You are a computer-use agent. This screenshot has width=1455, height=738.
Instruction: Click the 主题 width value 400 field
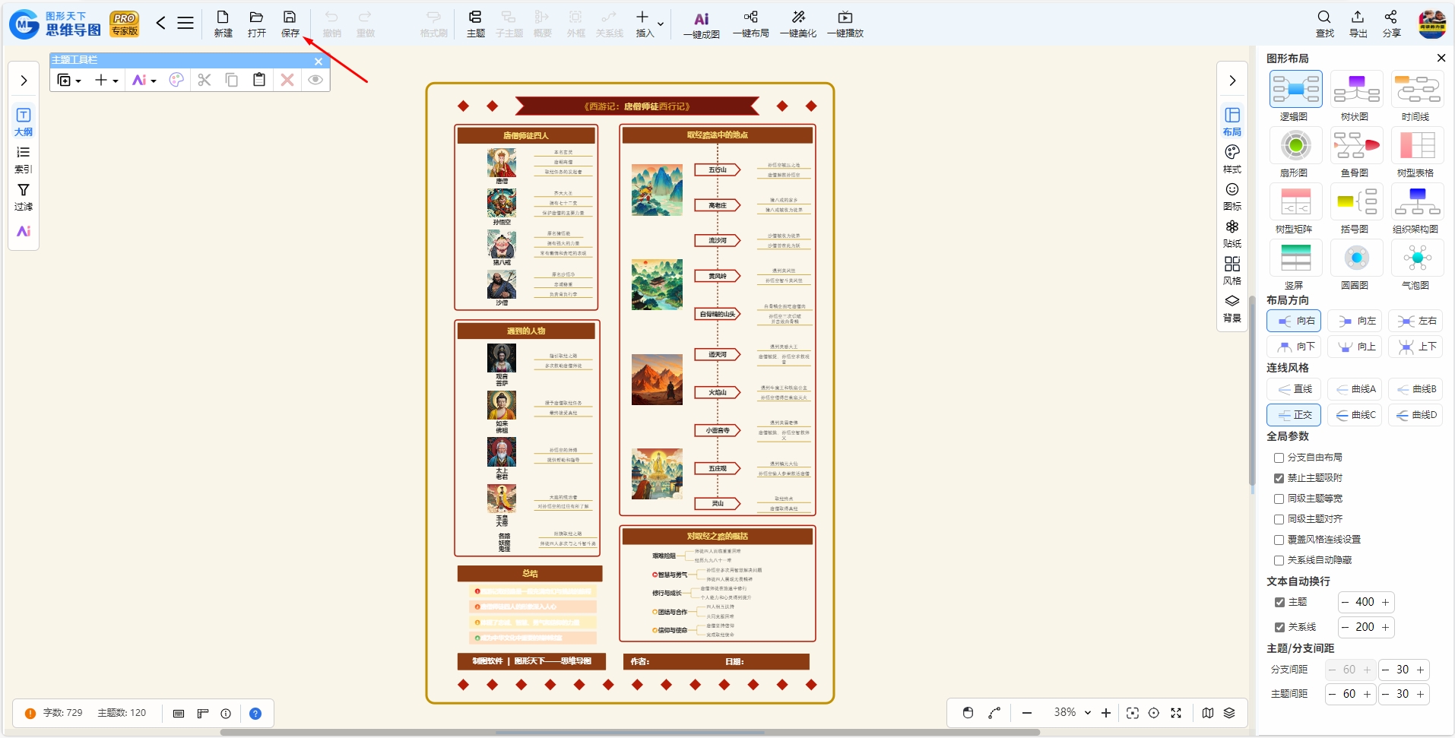(x=1365, y=602)
